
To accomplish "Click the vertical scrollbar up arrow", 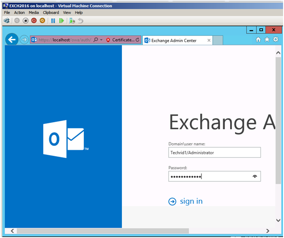I will (x=278, y=53).
